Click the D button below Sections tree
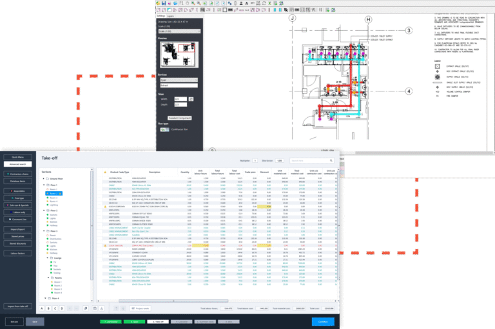Image resolution: width=495 pixels, height=329 pixels. tap(62, 308)
